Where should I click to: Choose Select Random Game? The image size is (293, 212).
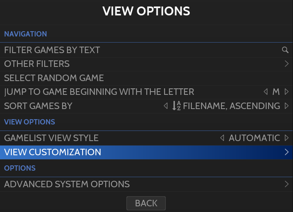54,78
